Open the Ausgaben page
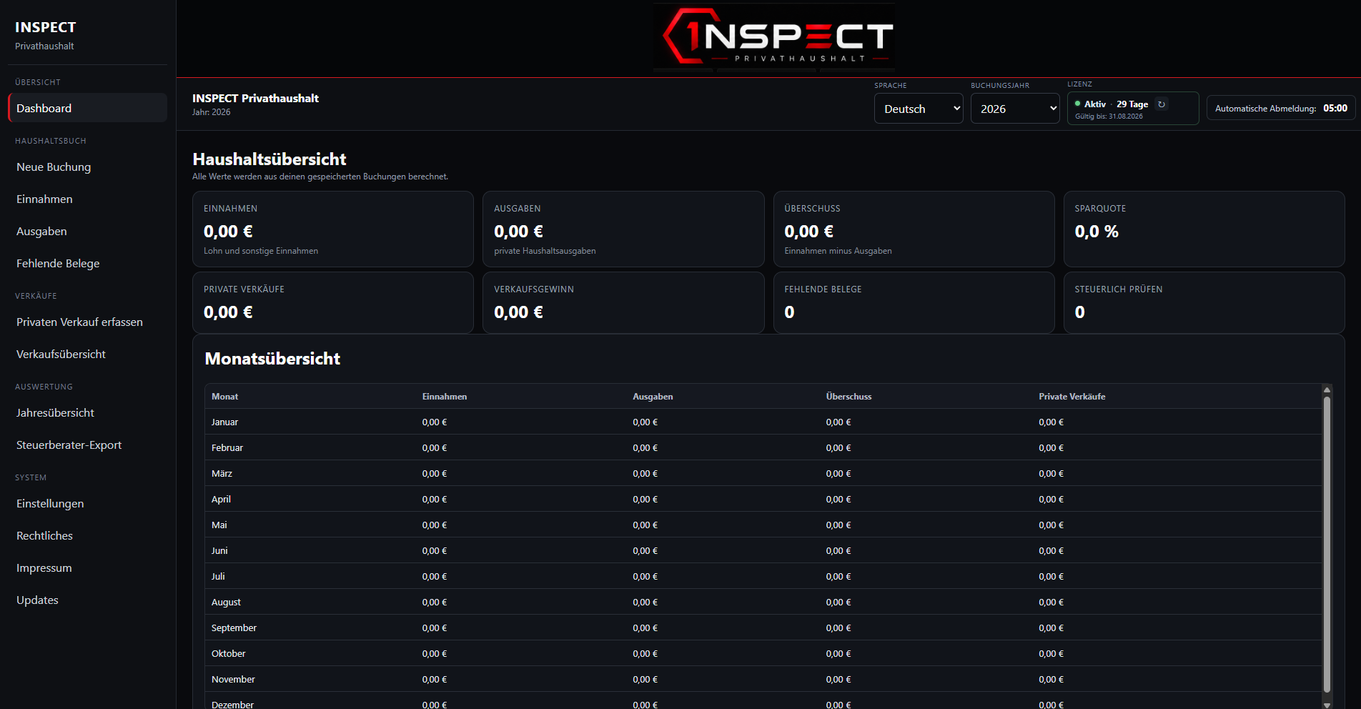The image size is (1361, 709). click(87, 231)
